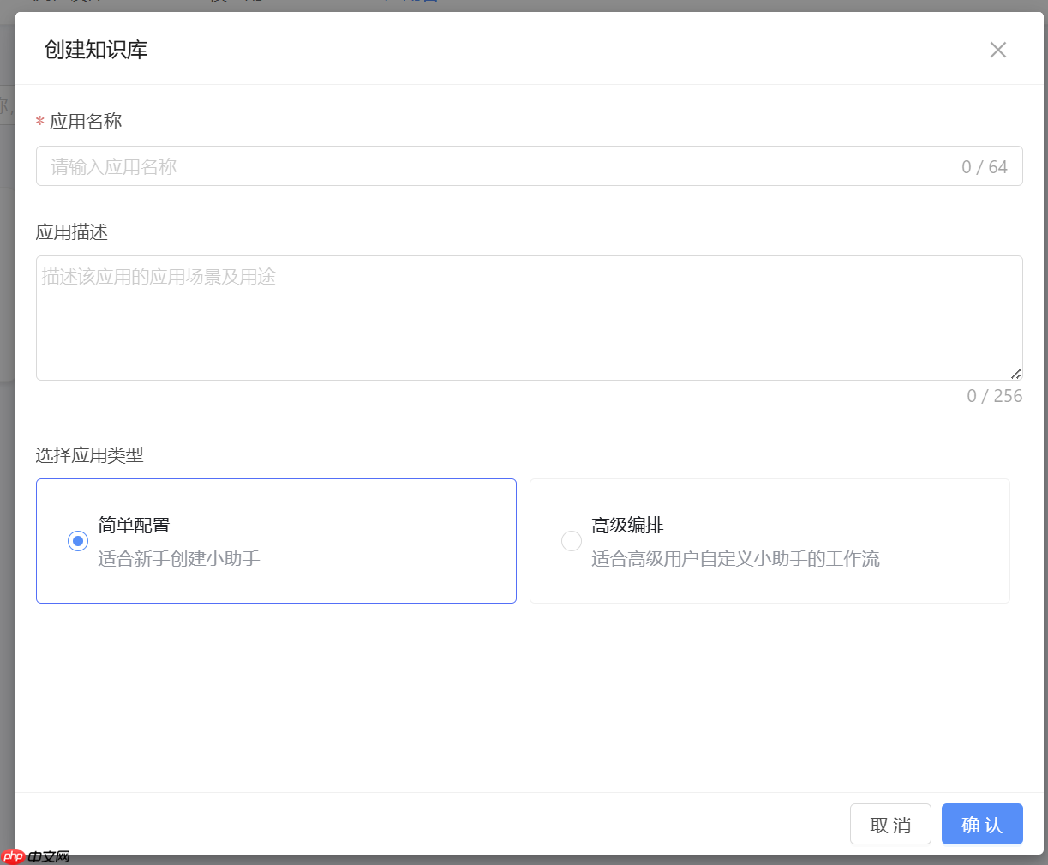1048x865 pixels.
Task: Click the textarea resize grip handle
Action: [1016, 372]
